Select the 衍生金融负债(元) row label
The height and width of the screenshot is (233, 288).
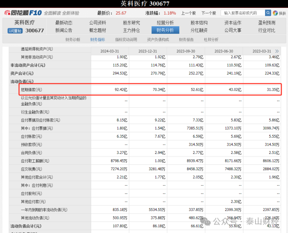(35, 112)
